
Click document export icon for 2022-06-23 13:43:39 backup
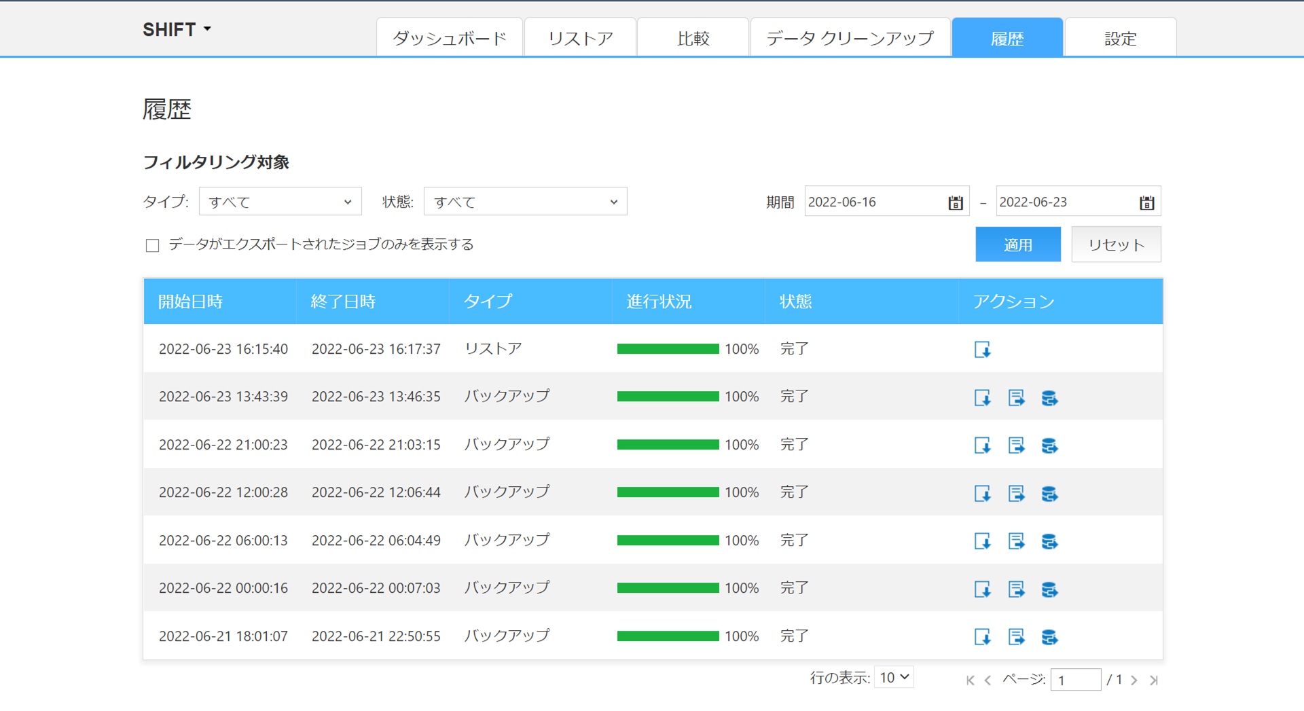pos(1016,397)
